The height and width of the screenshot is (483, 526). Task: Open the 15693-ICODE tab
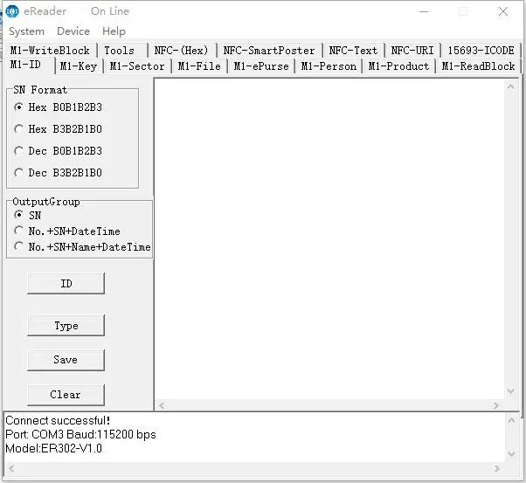click(x=481, y=51)
